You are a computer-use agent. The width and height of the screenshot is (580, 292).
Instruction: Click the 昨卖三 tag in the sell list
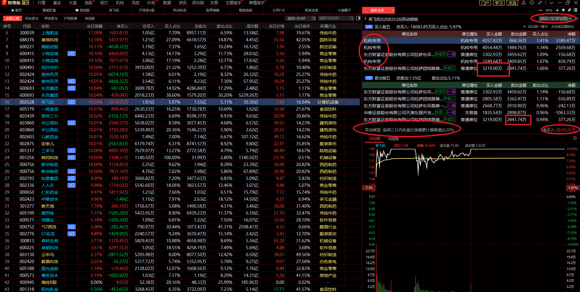(449, 99)
